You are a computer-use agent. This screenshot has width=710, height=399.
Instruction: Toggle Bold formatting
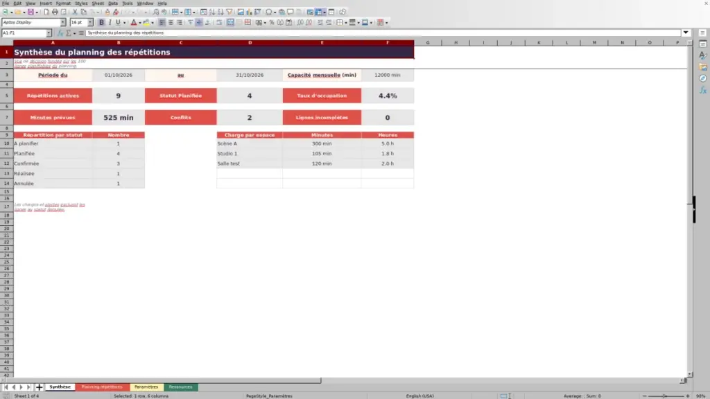click(x=101, y=22)
